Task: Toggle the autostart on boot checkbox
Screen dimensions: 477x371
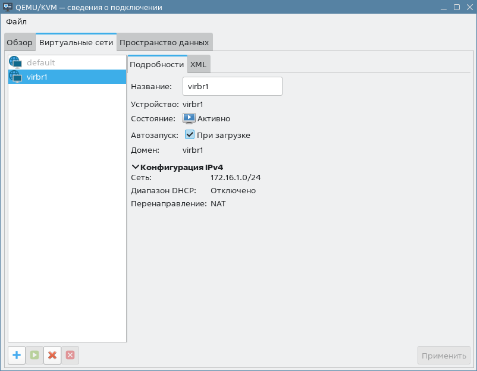Action: pyautogui.click(x=190, y=135)
